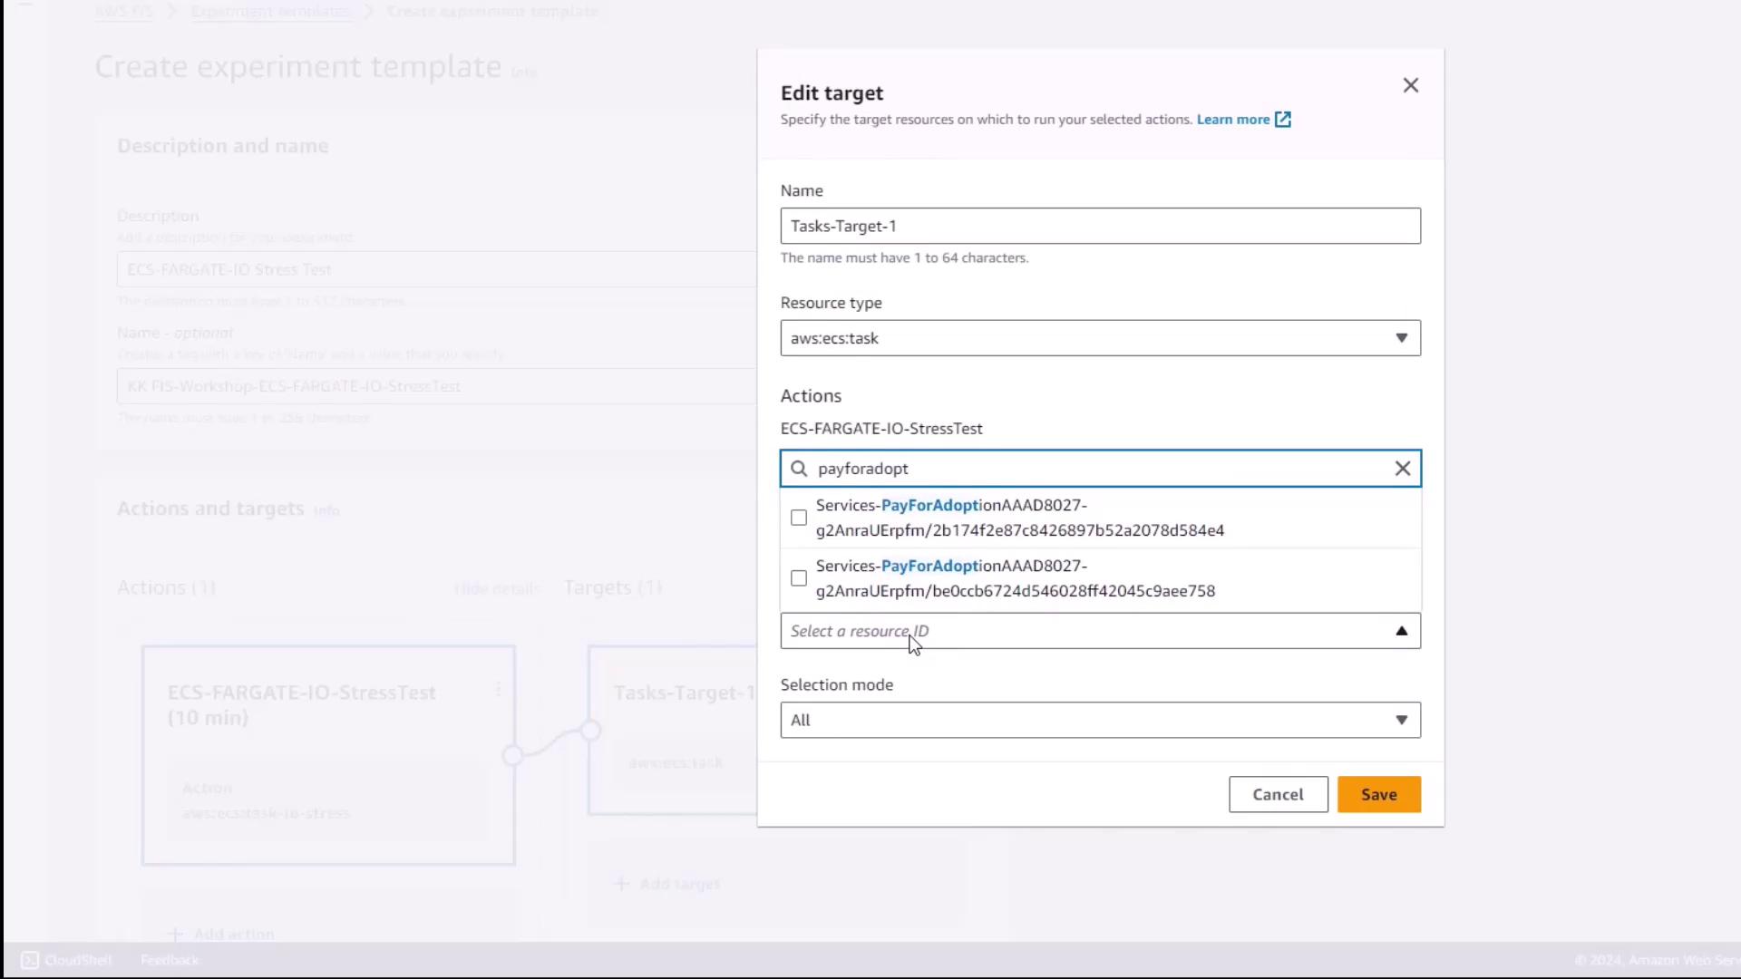Open the Feedback link in footer

170,960
